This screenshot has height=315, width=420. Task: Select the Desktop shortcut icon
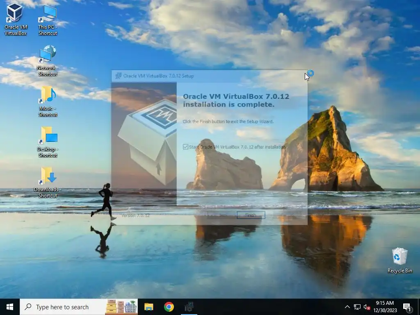pyautogui.click(x=48, y=142)
